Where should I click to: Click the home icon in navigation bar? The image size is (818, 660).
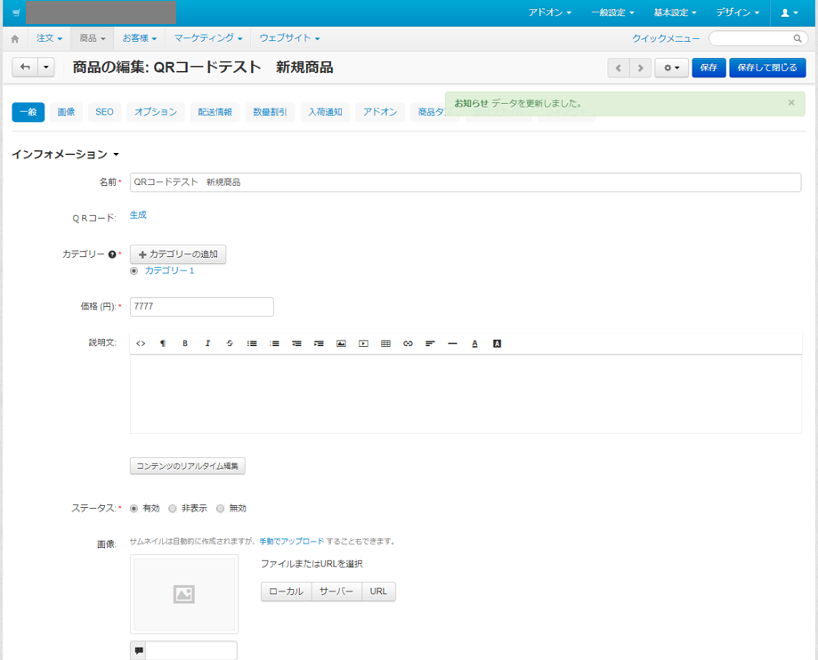(x=15, y=39)
